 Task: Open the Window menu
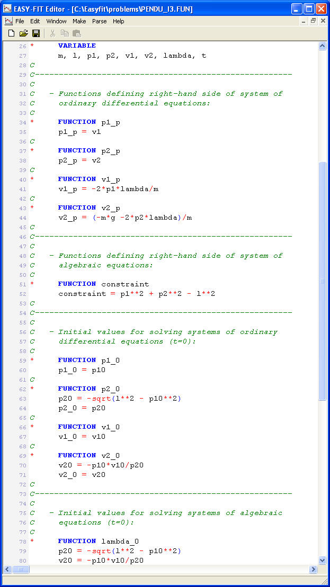56,21
